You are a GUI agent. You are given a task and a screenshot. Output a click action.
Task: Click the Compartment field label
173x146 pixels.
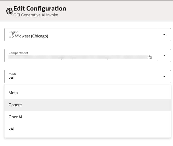point(18,53)
